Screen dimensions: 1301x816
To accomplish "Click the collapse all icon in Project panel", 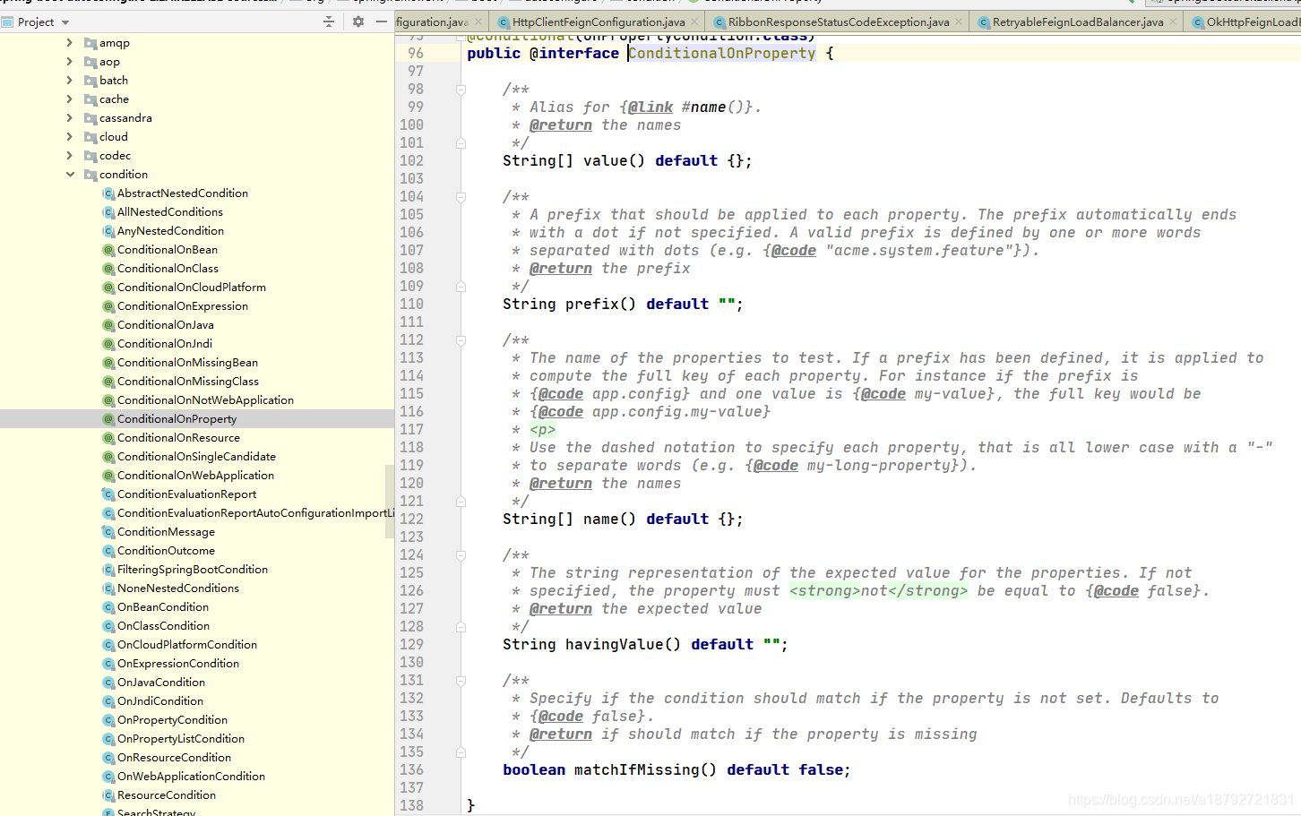I will pyautogui.click(x=329, y=21).
